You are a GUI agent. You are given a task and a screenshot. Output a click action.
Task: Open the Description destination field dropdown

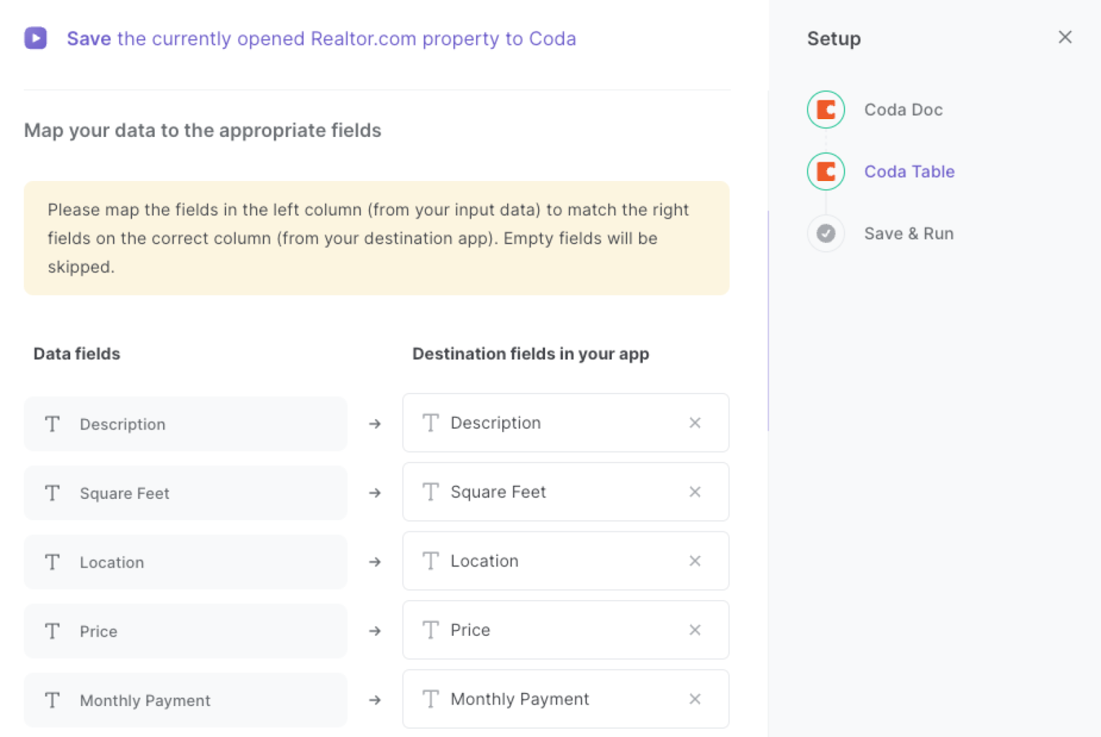566,423
